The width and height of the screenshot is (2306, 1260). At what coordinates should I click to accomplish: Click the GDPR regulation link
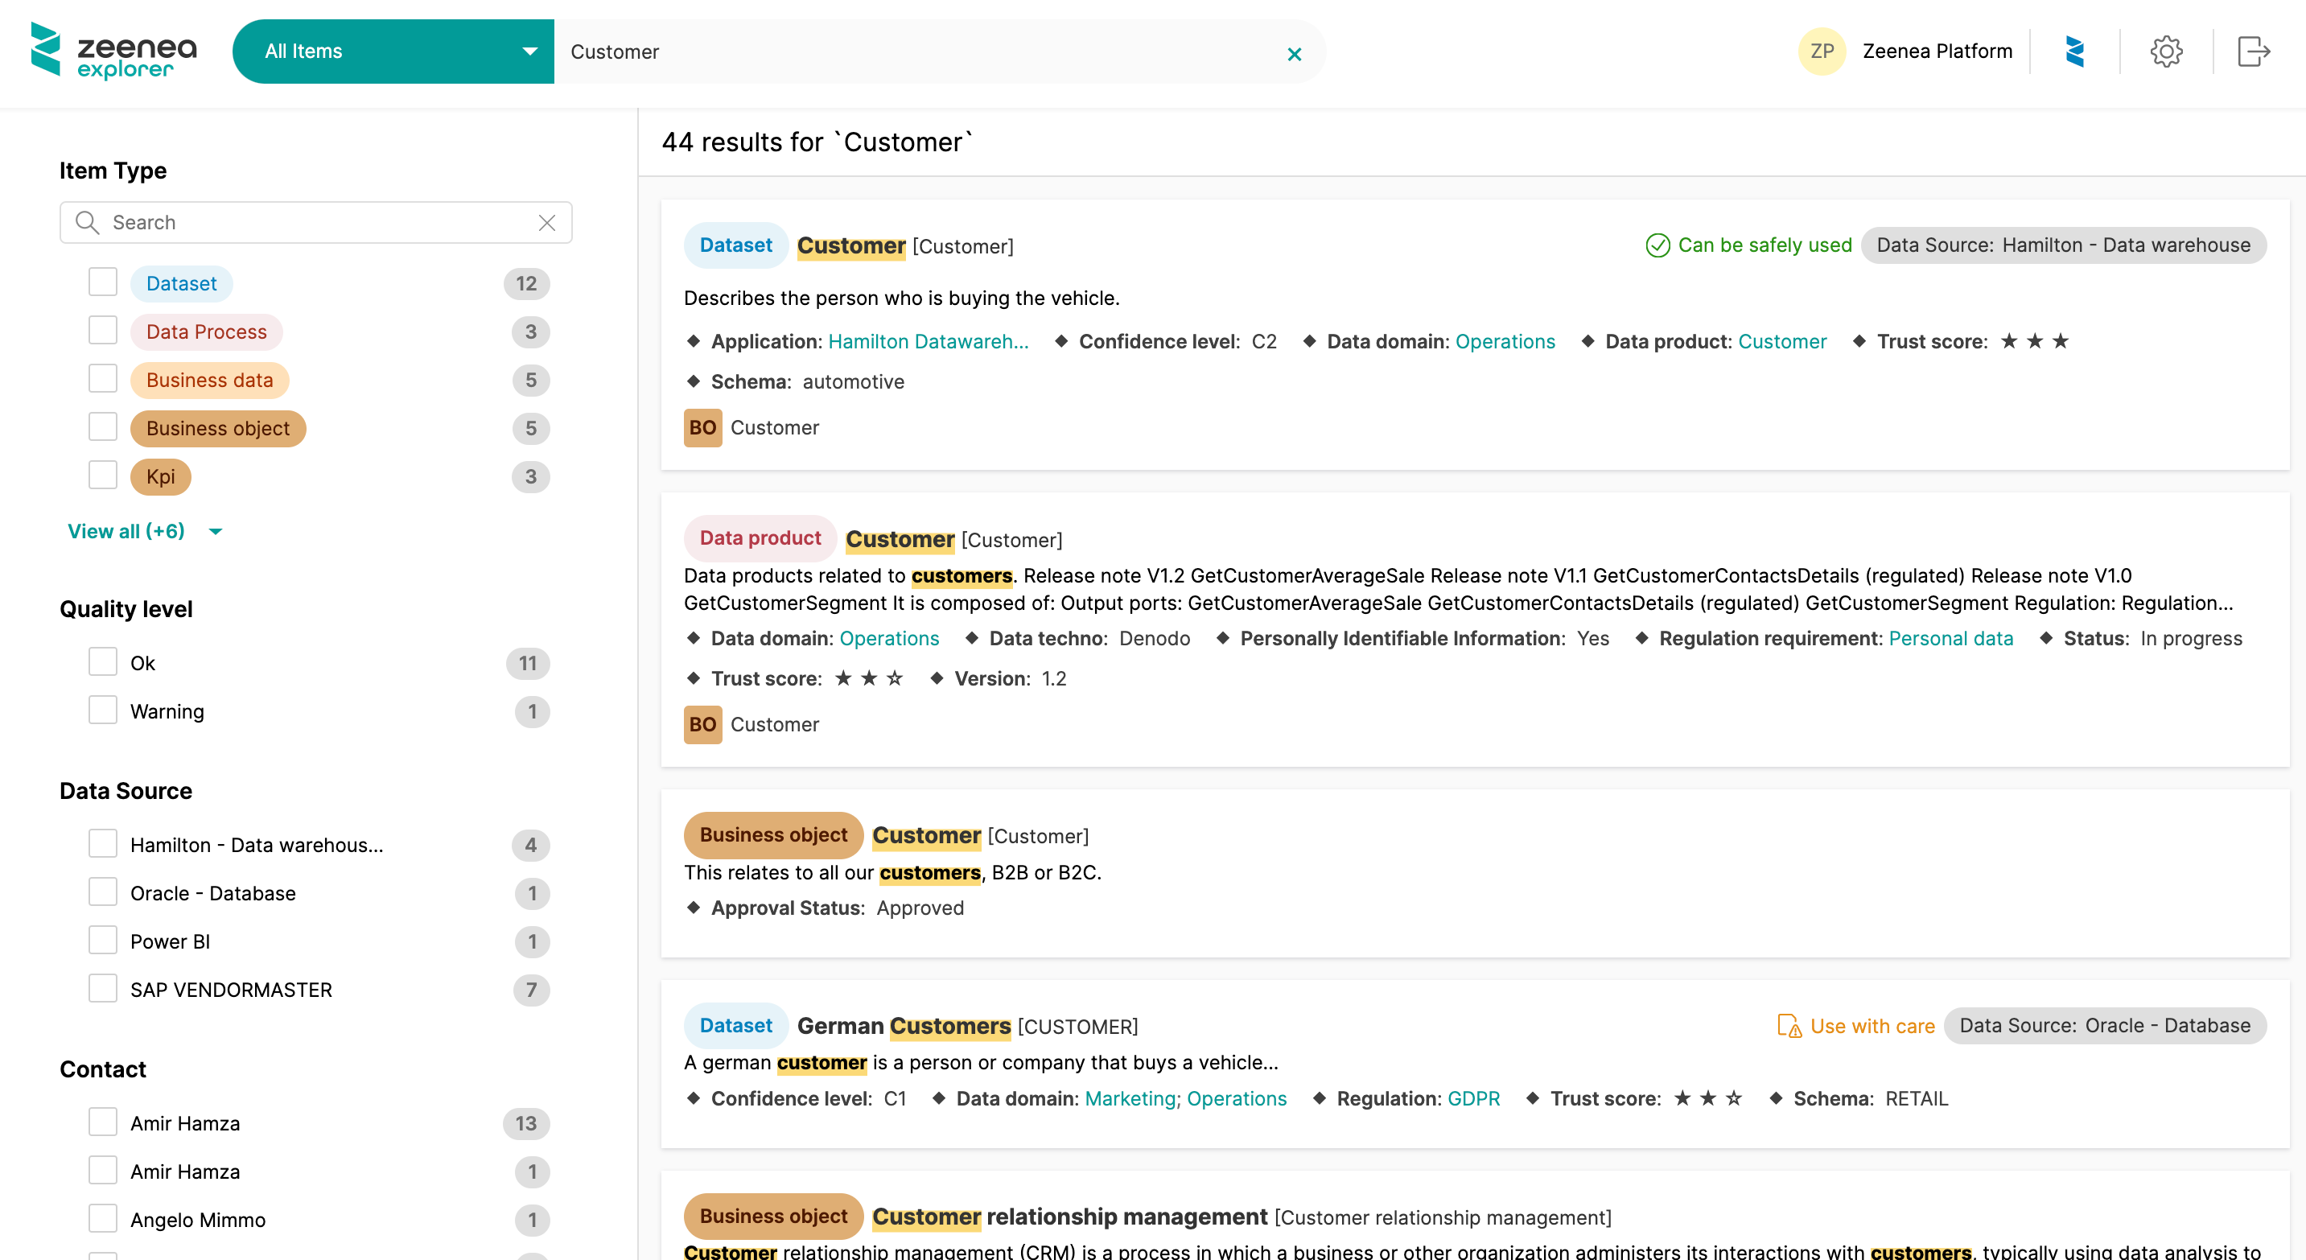1473,1099
